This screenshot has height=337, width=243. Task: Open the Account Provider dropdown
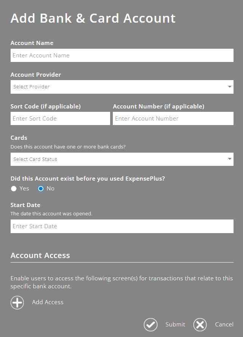122,87
